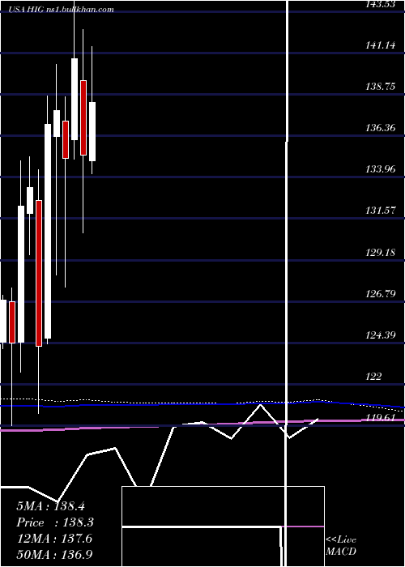Click the 'Price : 138.3' value
The width and height of the screenshot is (405, 567).
pyautogui.click(x=55, y=522)
